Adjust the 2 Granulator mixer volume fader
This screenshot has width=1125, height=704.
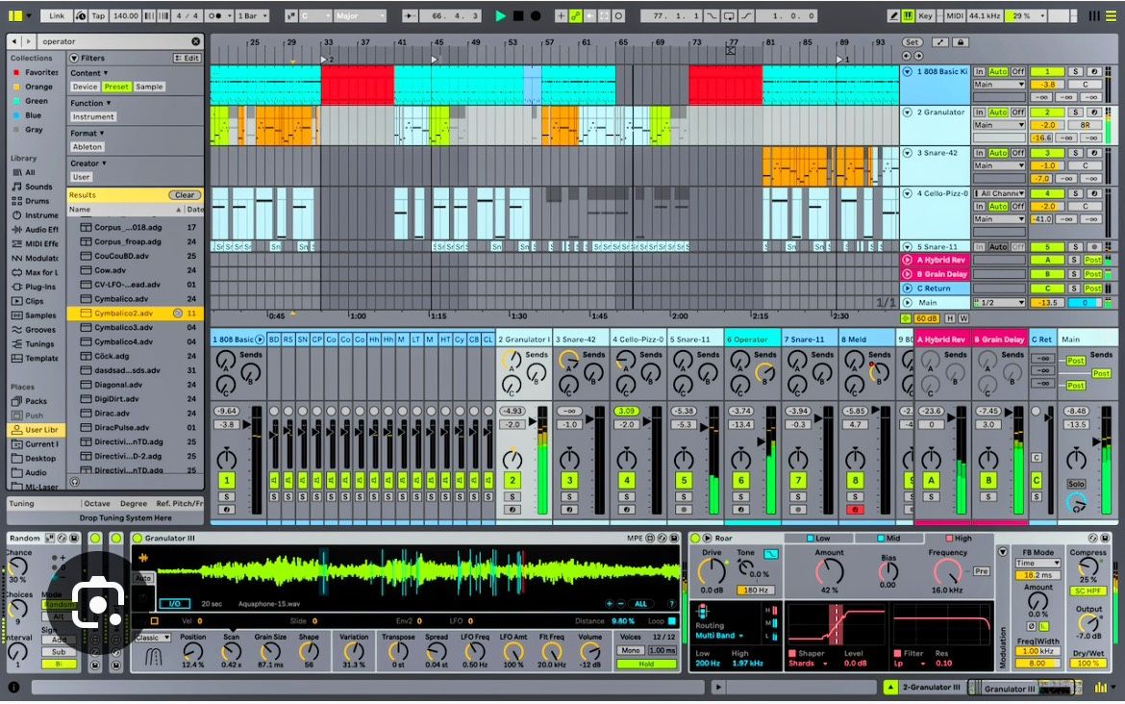(x=535, y=422)
